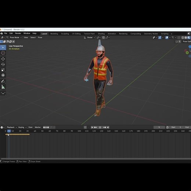Open the editor type dropdown in viewport header
Viewport: 191px width, 191px height.
pyautogui.click(x=3, y=37)
